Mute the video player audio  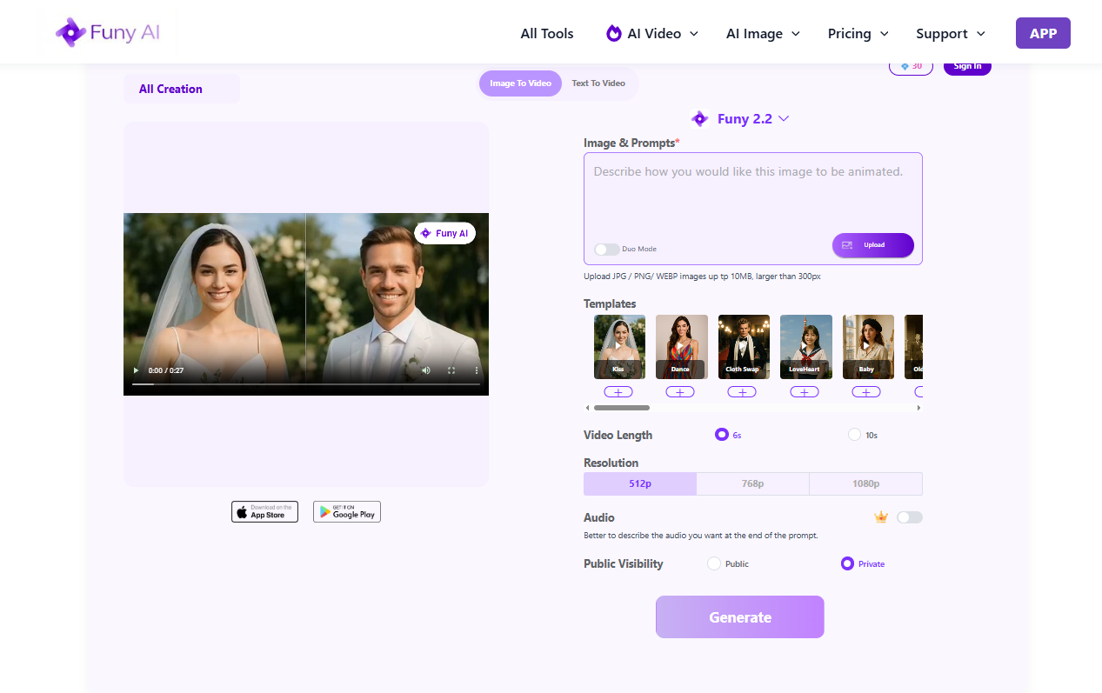[x=425, y=370]
